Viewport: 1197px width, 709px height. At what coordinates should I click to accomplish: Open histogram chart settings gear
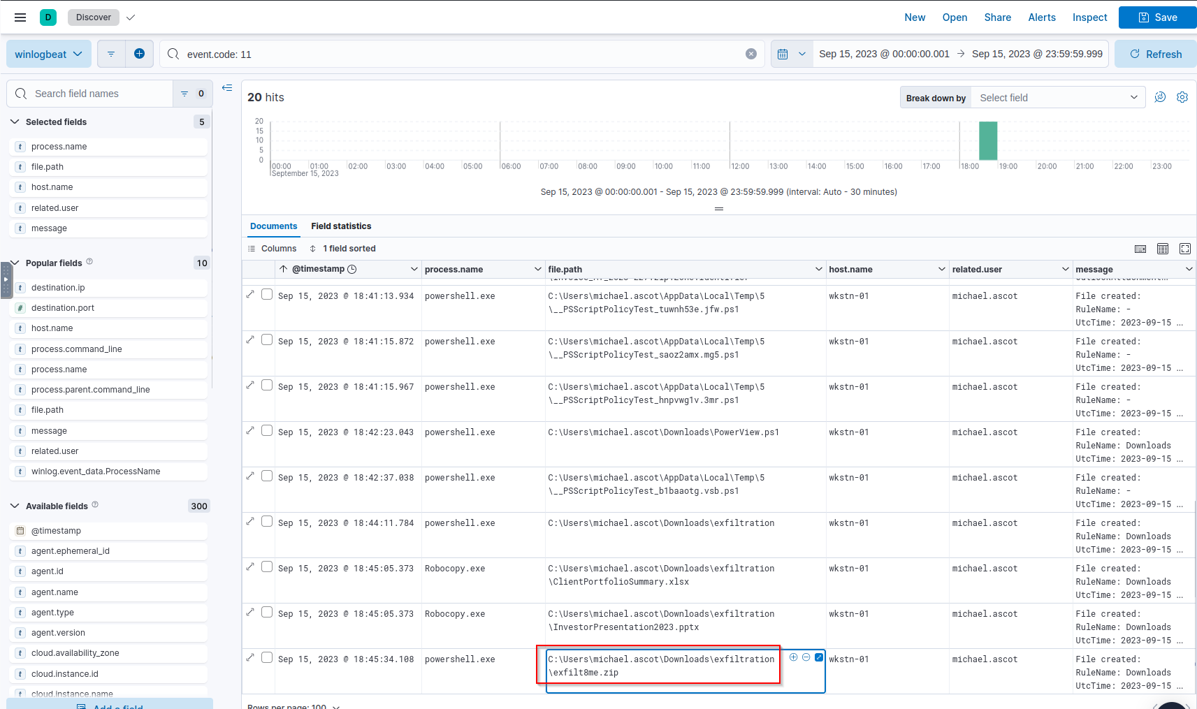coord(1182,98)
